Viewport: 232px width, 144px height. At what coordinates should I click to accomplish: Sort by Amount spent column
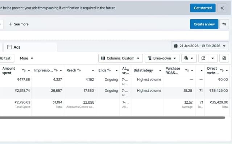pos(24,70)
